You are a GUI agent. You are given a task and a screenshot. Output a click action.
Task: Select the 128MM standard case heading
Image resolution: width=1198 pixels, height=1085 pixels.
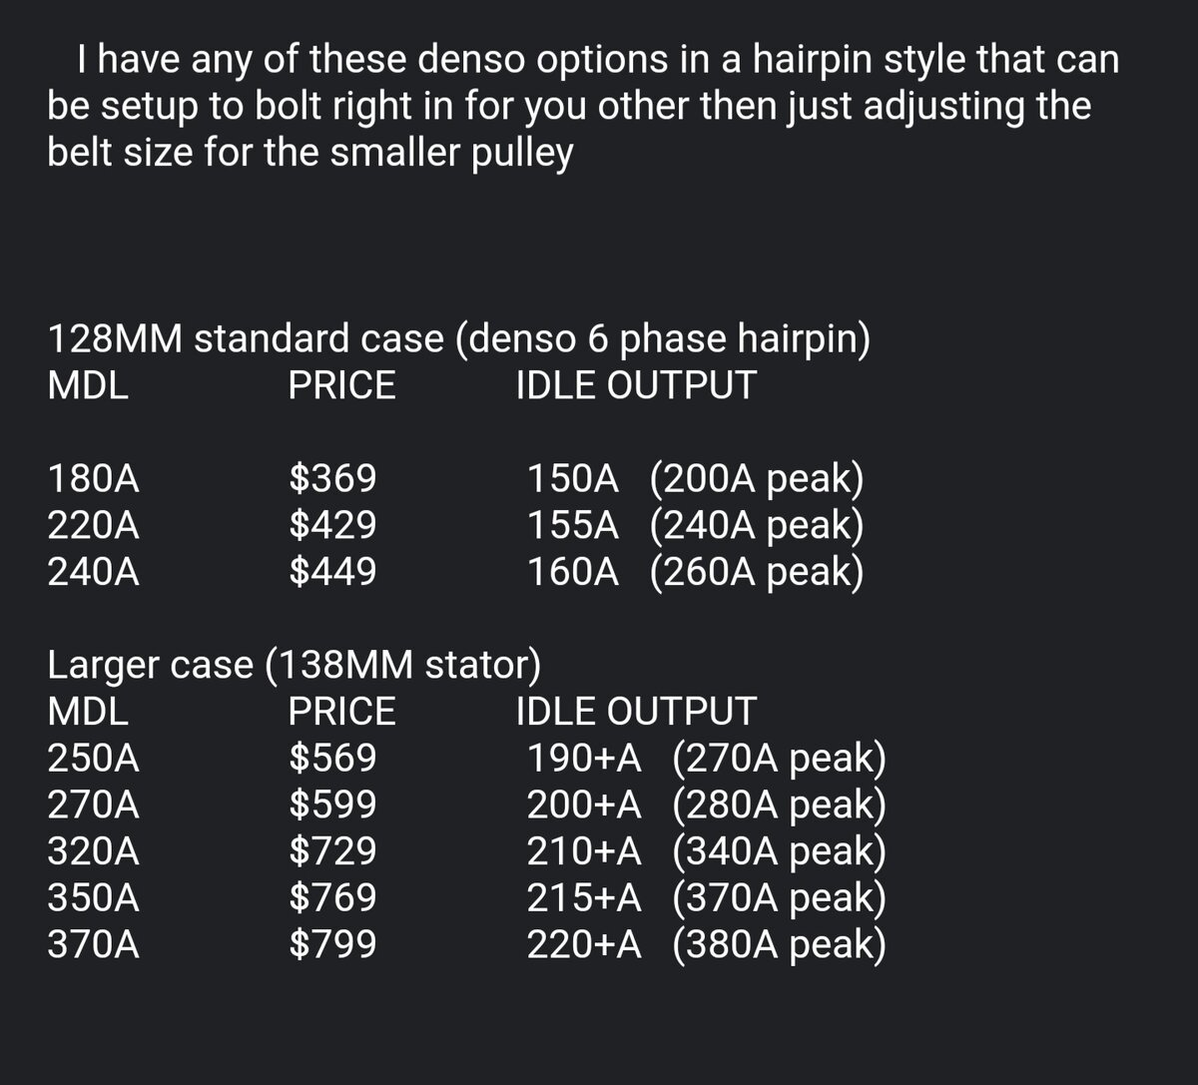(x=458, y=340)
